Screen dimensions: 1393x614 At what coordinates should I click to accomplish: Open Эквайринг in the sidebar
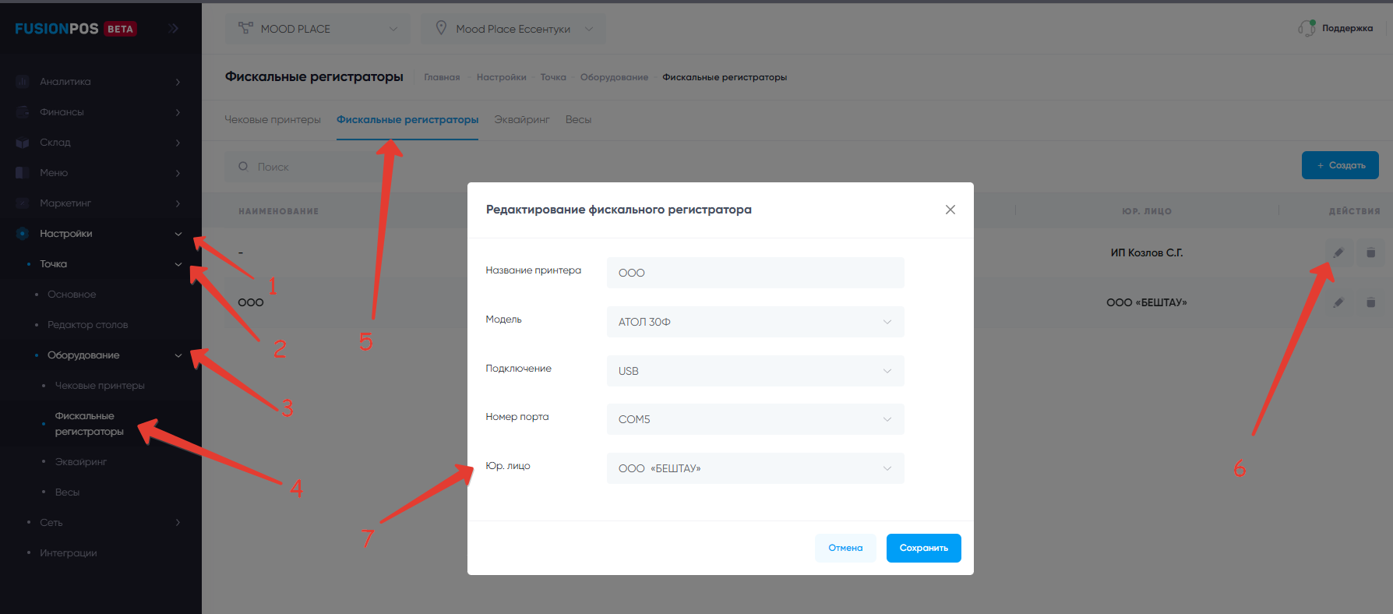(x=80, y=462)
